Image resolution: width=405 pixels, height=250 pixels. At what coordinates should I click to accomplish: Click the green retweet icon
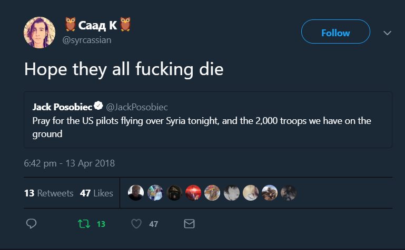point(84,224)
